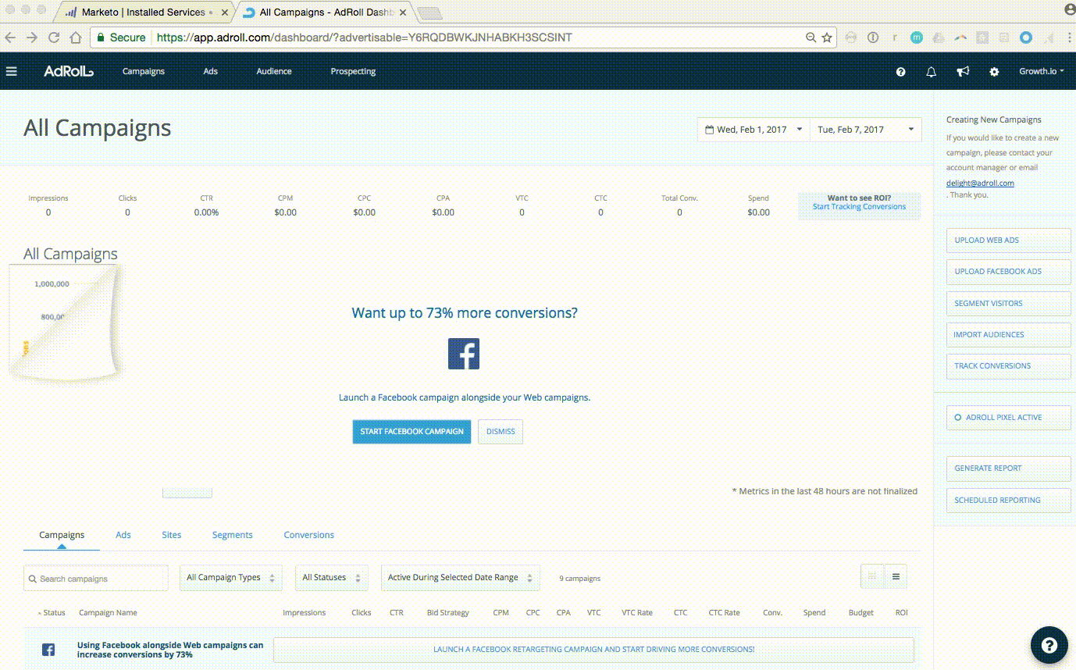Click the rainbow arc extension icon
The image size is (1076, 670).
click(x=960, y=37)
